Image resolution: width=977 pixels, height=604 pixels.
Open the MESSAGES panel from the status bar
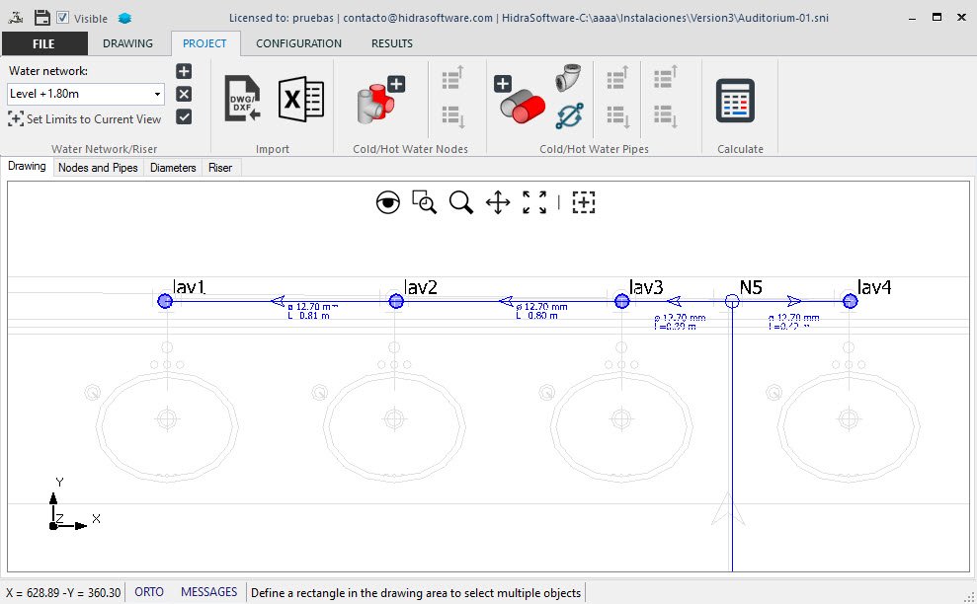tap(208, 591)
